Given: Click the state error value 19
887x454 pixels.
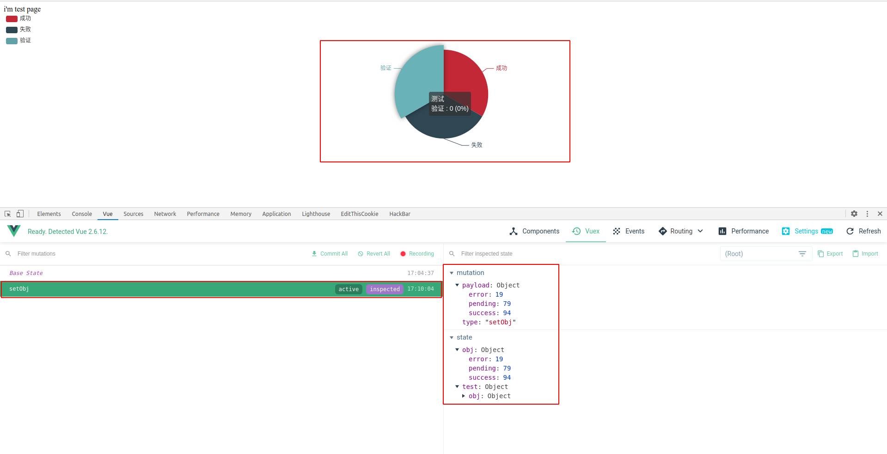Looking at the screenshot, I should click(499, 359).
